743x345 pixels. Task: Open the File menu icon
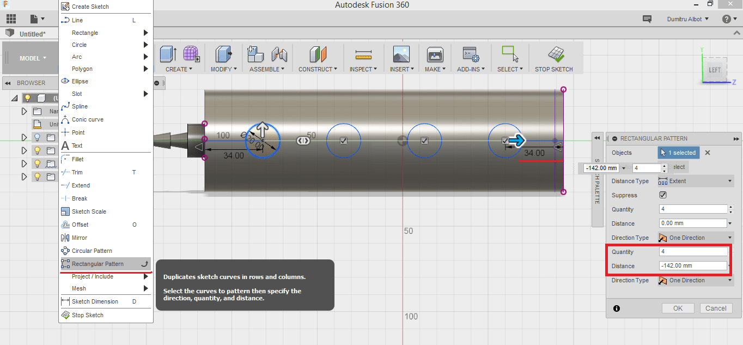(x=37, y=19)
